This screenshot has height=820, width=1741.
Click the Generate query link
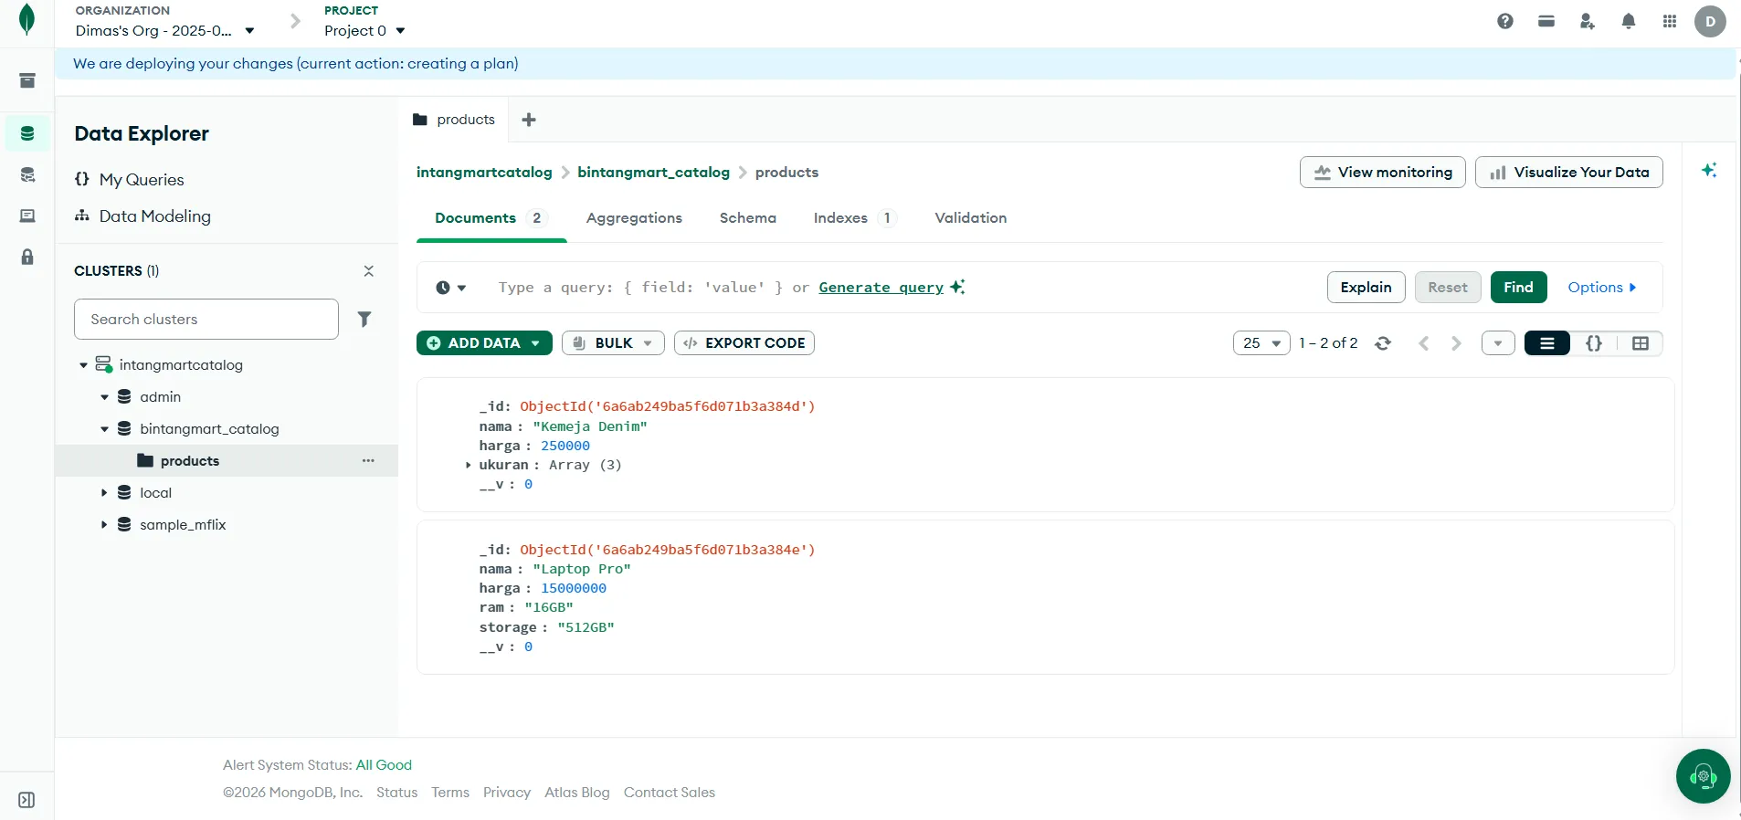(881, 288)
